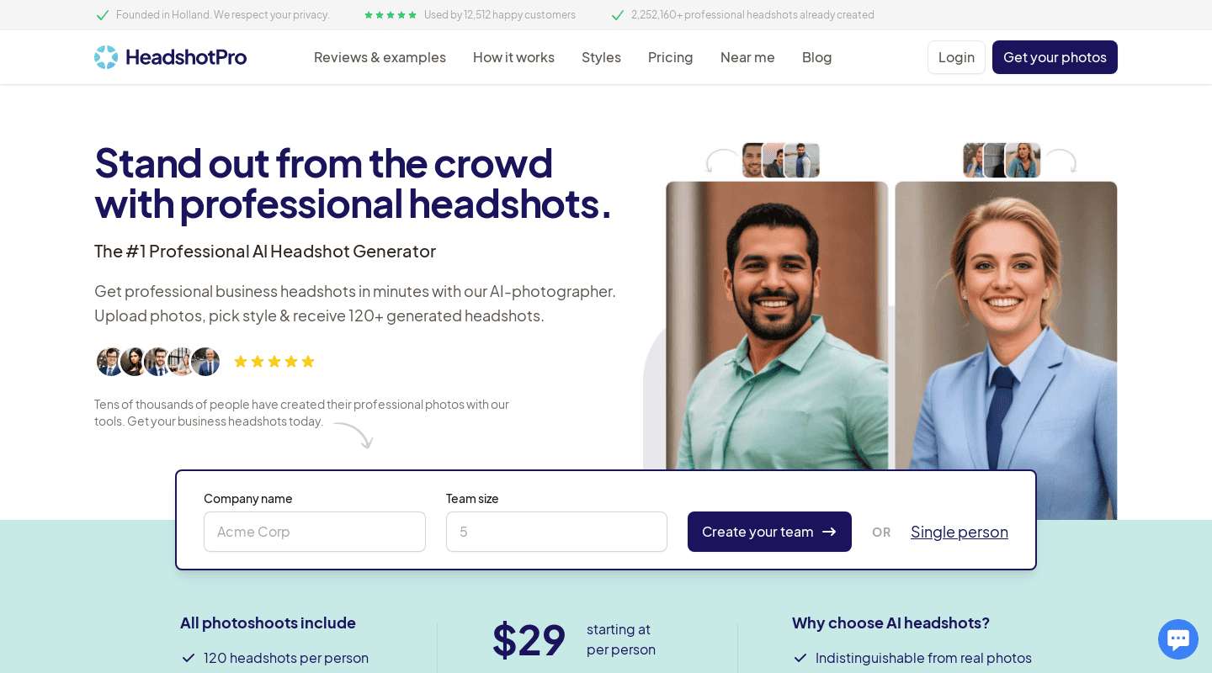Click the checkmark beside Founded in Holland
The width and height of the screenshot is (1212, 673).
pos(103,15)
